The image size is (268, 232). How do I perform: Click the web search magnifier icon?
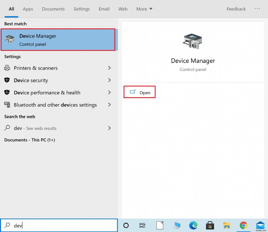tap(7, 128)
